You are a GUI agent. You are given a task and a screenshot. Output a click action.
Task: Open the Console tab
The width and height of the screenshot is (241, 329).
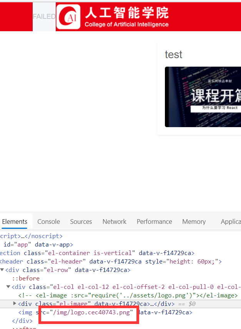48,222
